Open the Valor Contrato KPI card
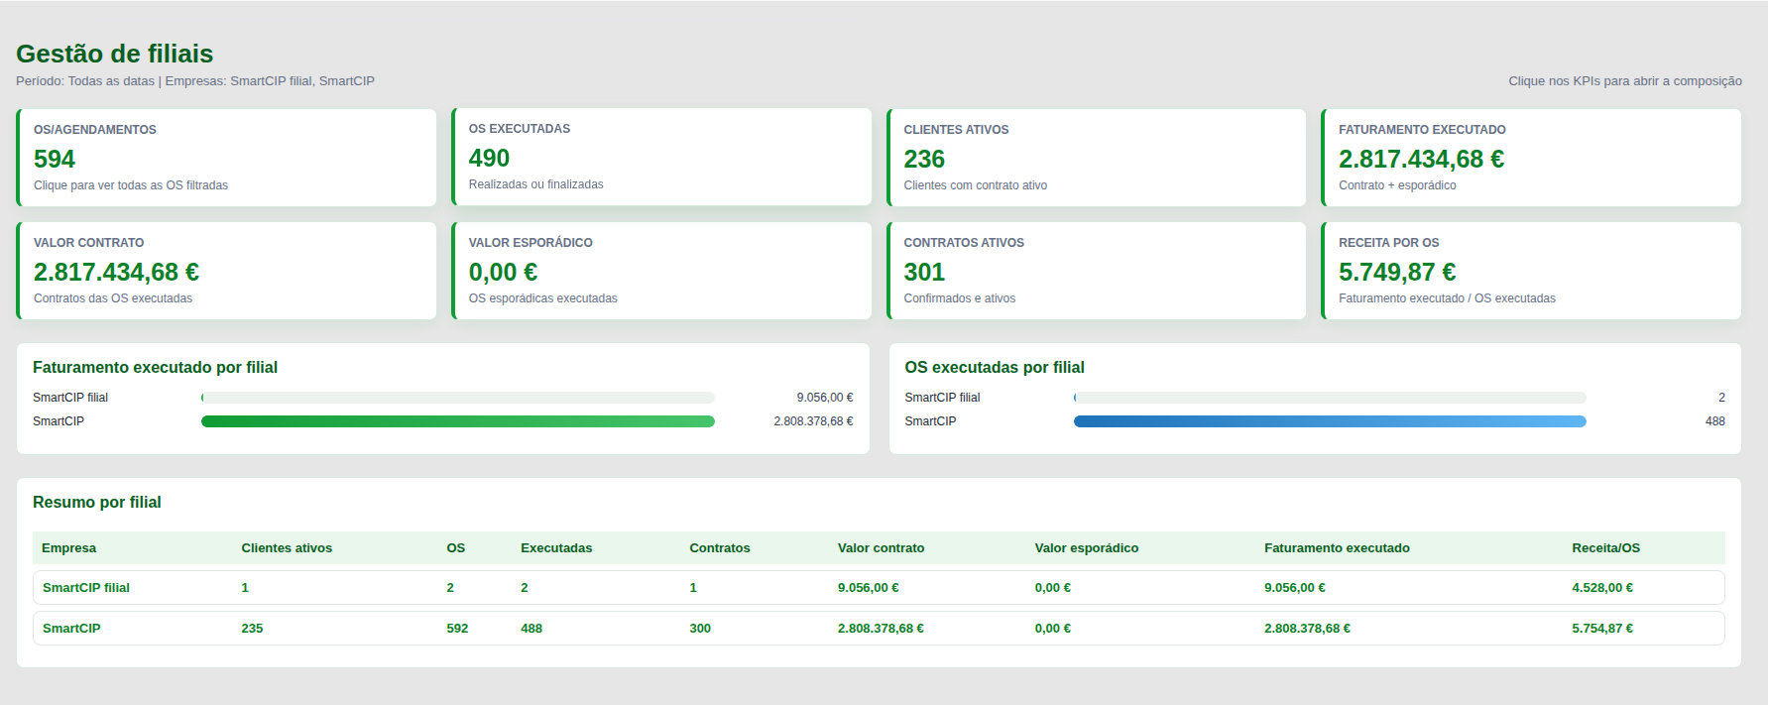The image size is (1768, 705). (226, 271)
